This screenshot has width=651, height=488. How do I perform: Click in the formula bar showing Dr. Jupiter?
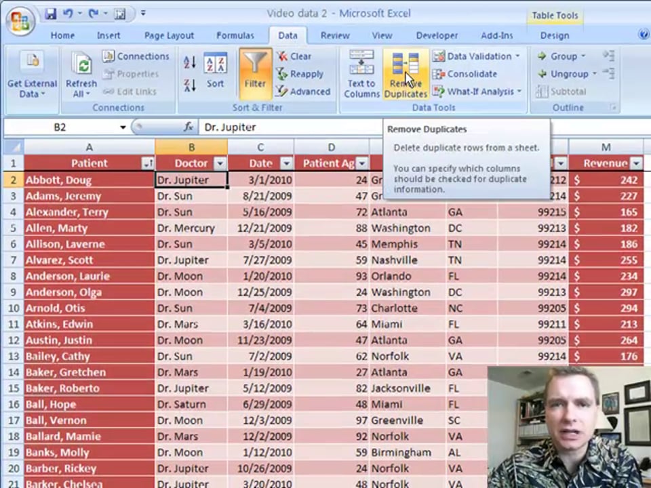pyautogui.click(x=291, y=127)
